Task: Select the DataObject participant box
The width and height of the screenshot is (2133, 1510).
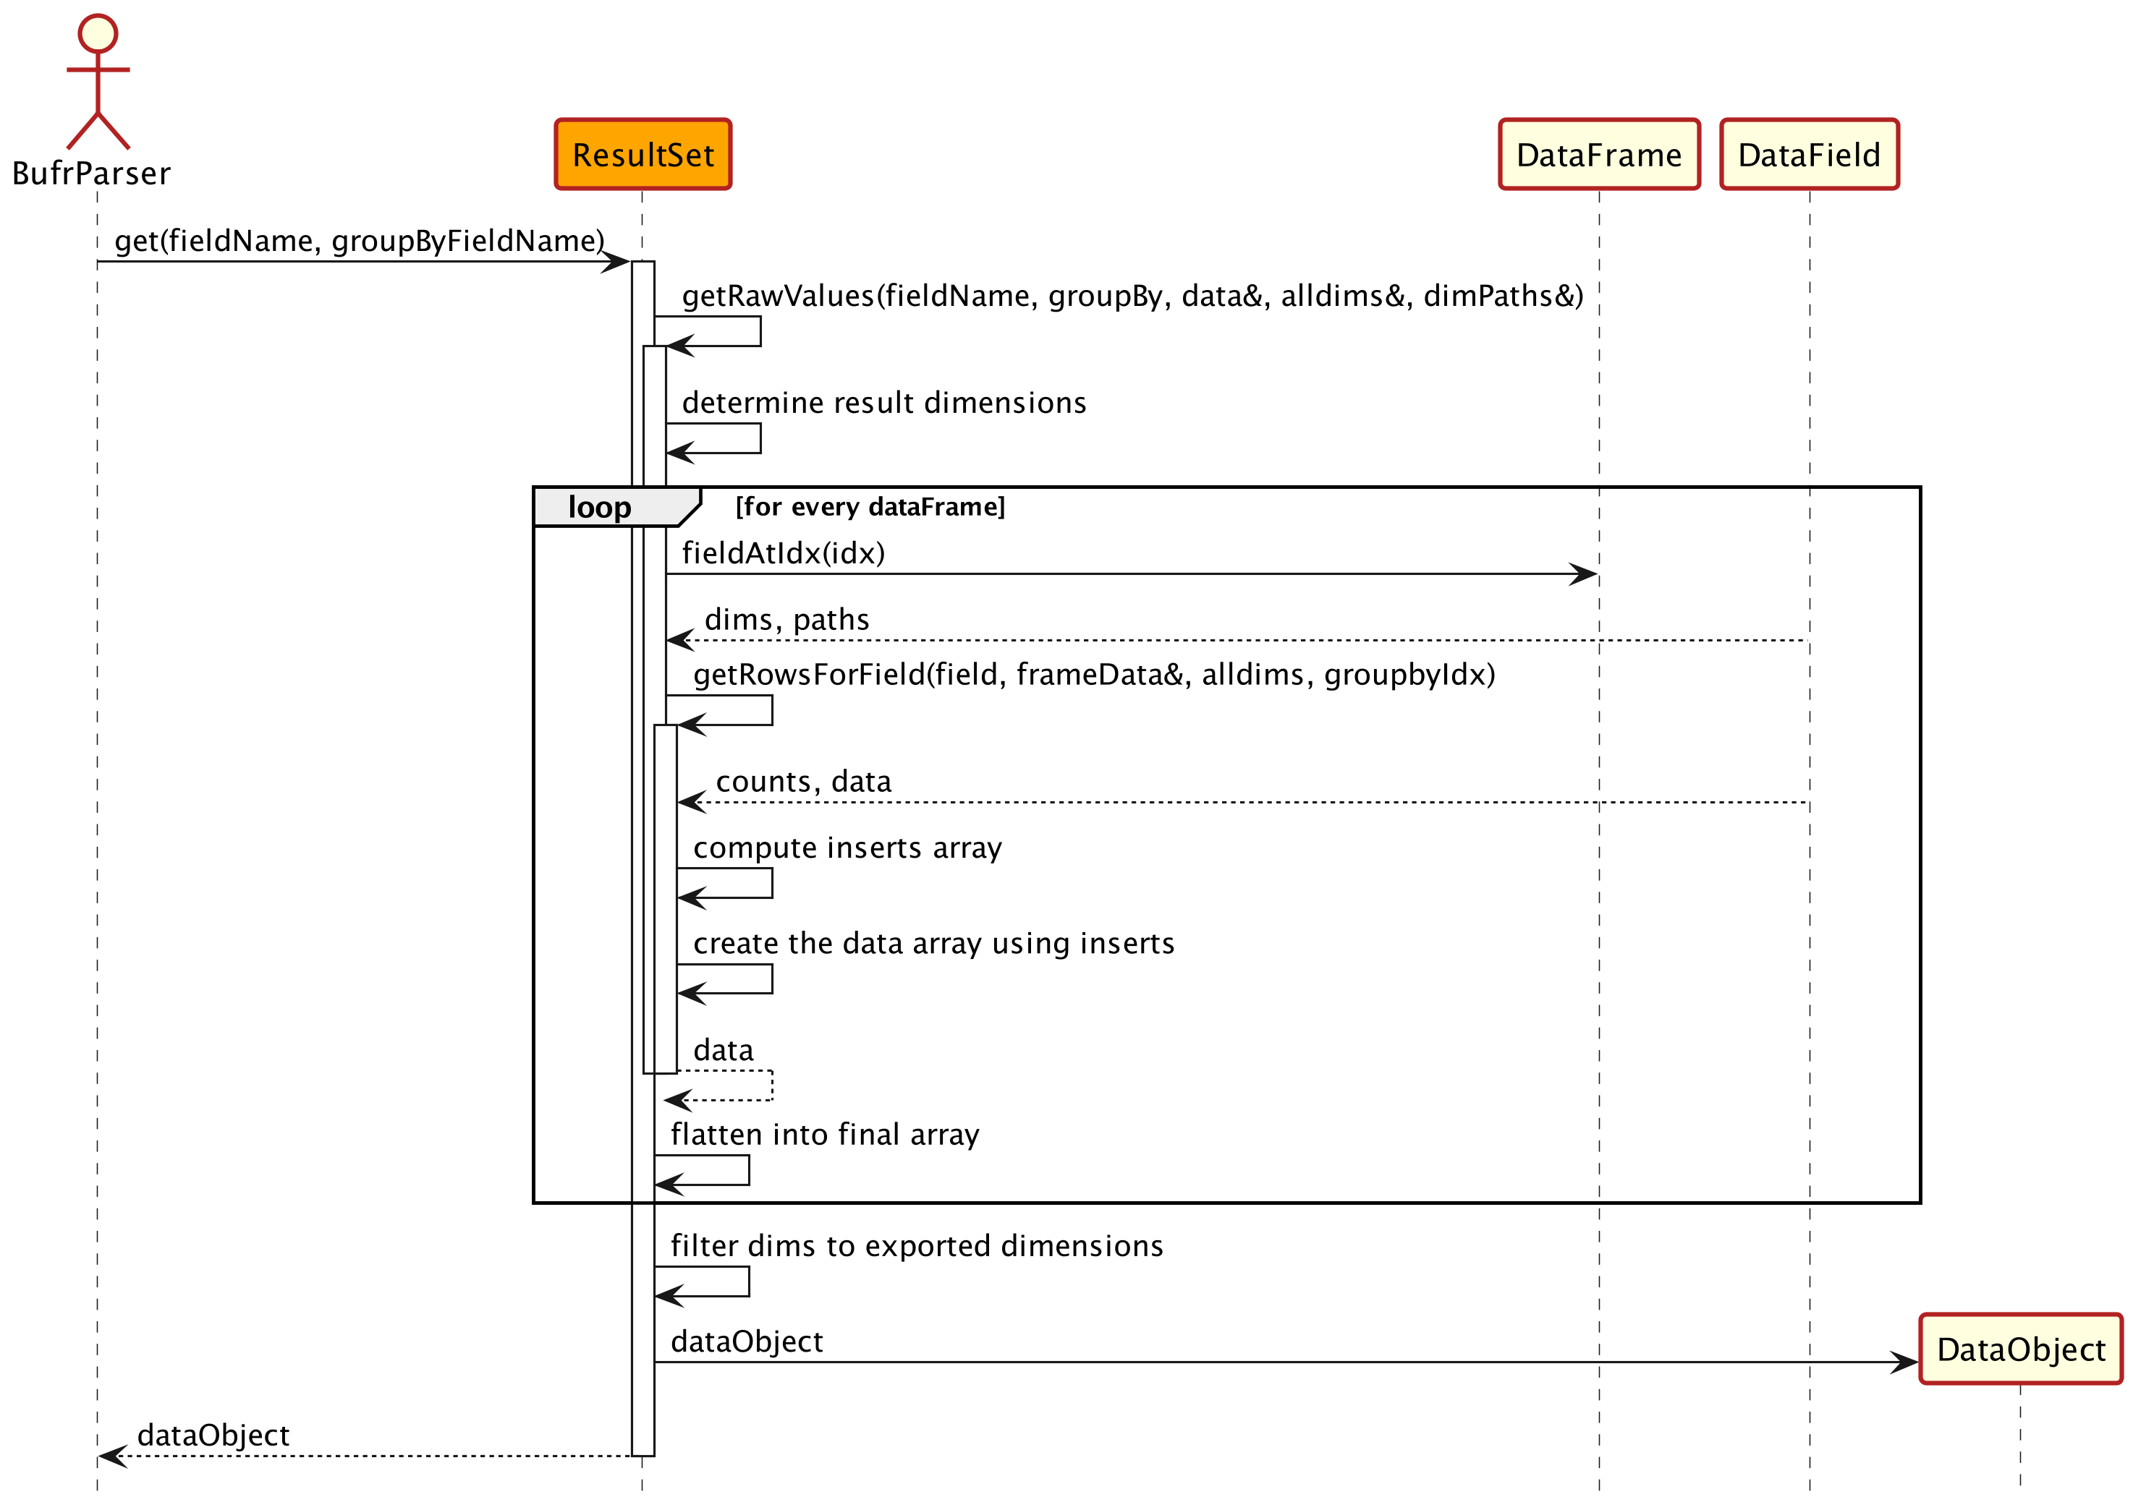Action: point(2019,1349)
